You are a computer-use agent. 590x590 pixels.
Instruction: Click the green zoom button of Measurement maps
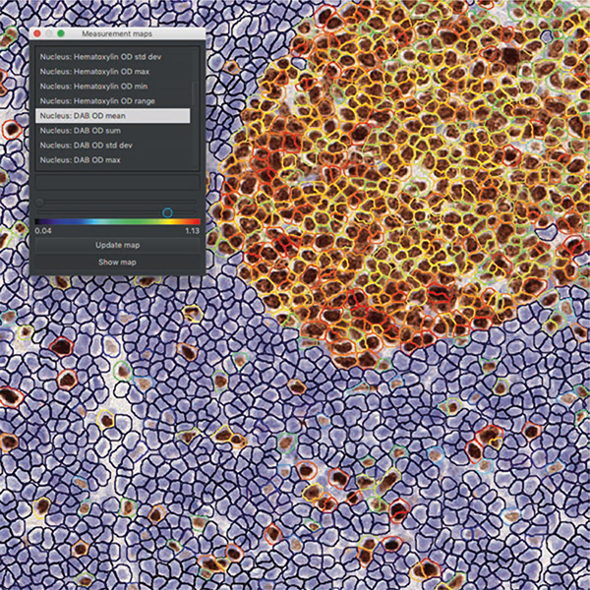61,33
